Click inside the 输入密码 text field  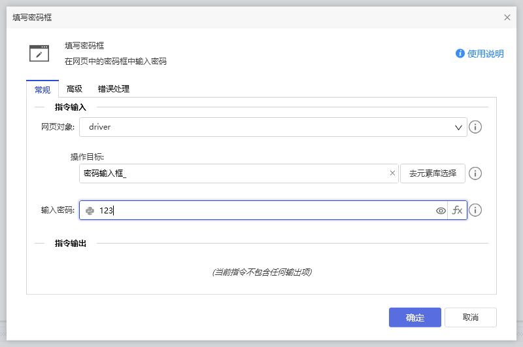261,211
